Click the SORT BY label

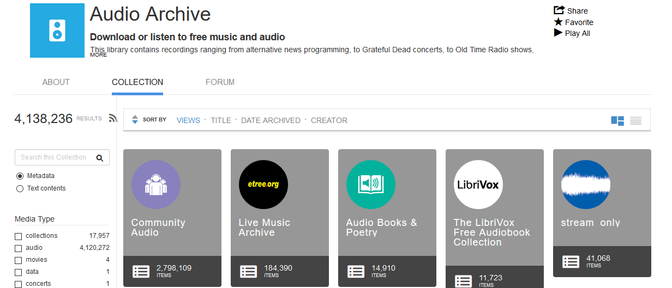[154, 120]
